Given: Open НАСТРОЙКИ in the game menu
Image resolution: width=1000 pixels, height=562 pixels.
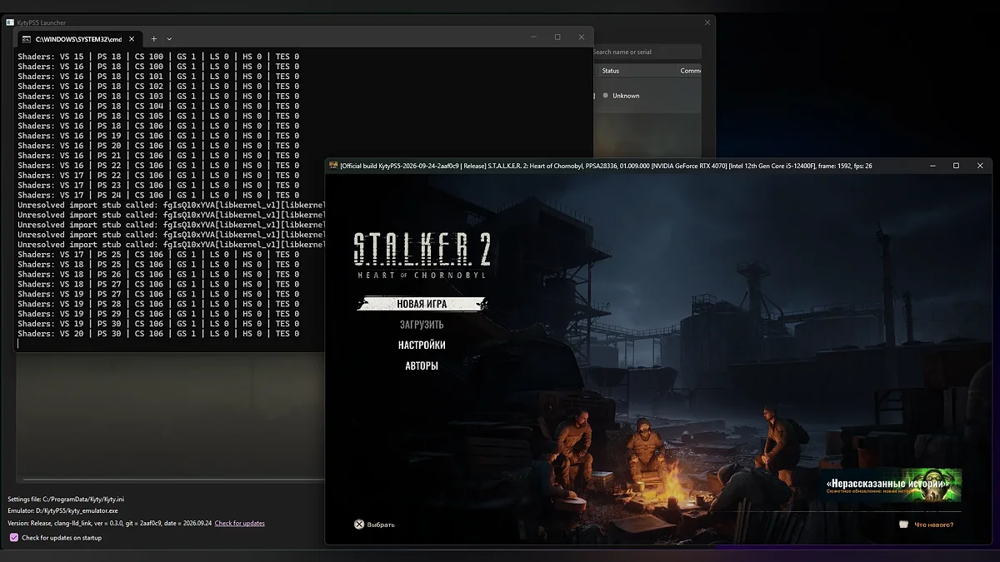Looking at the screenshot, I should [422, 345].
